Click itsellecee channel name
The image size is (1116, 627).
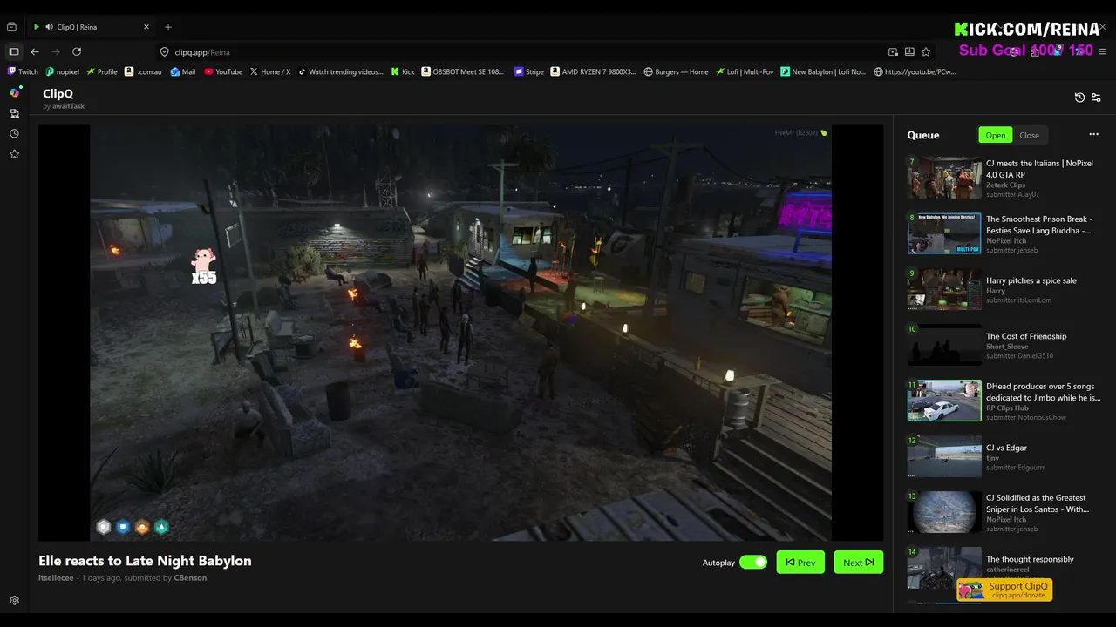[56, 578]
